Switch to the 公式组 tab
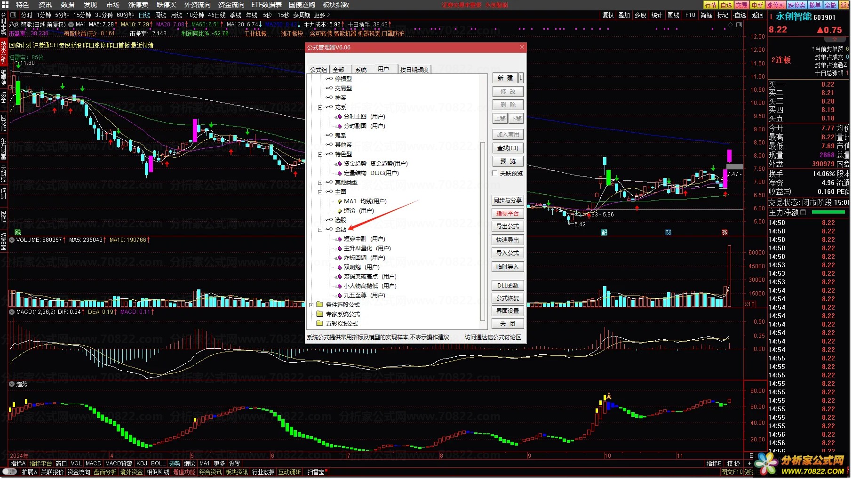This screenshot has height=479, width=852. 319,70
